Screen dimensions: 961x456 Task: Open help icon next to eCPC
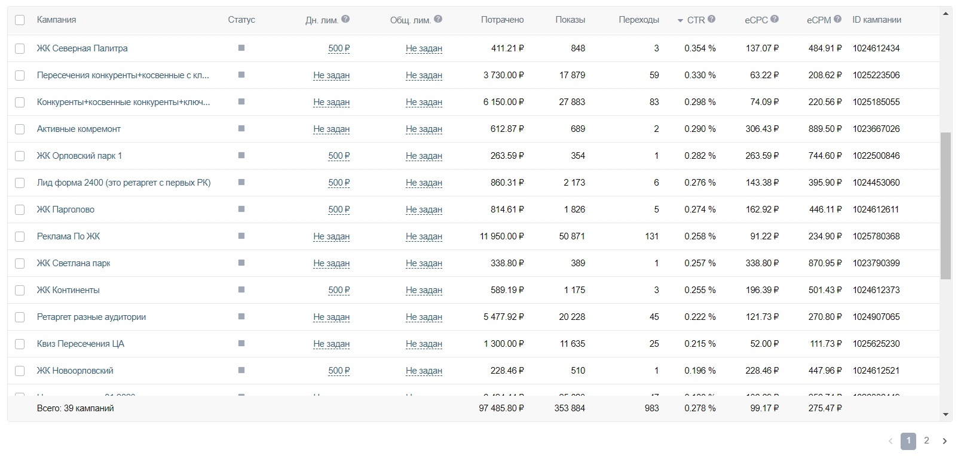[775, 19]
